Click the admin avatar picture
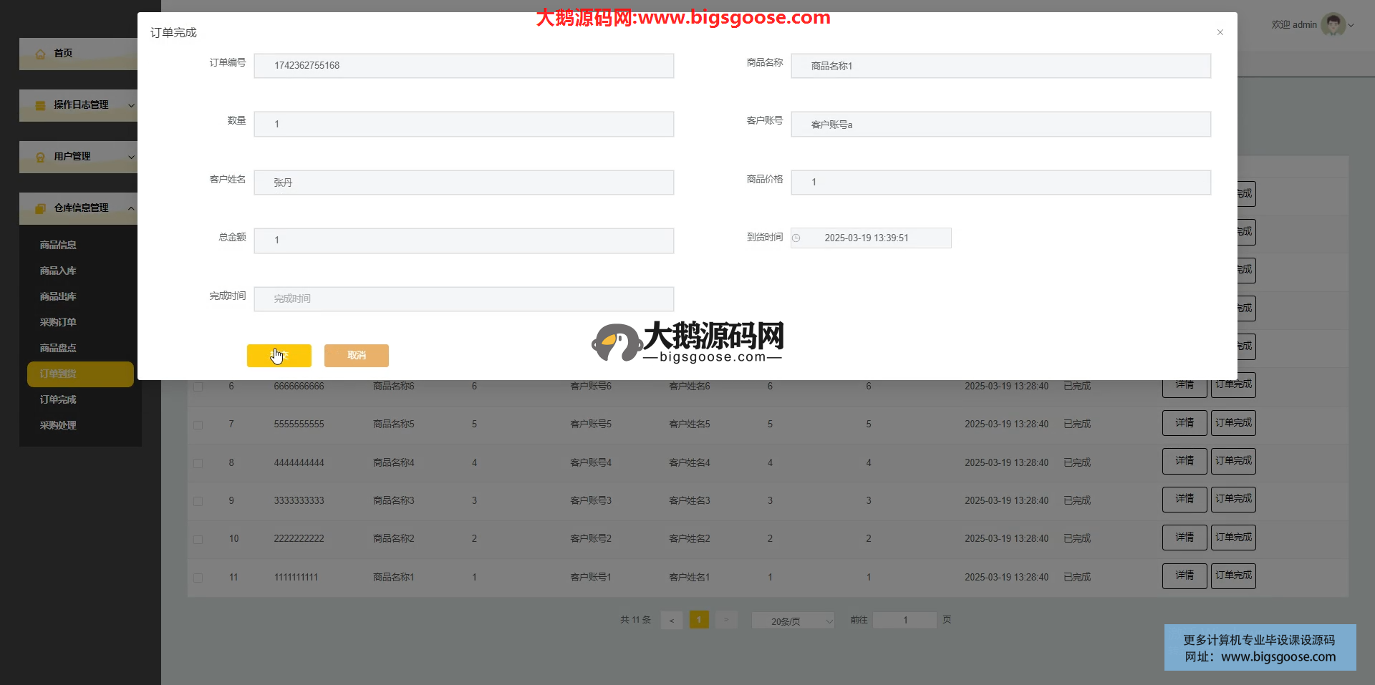Screen dimensions: 1375x685 coord(1332,24)
